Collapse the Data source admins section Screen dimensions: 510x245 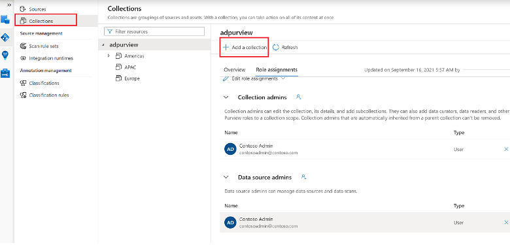226,178
